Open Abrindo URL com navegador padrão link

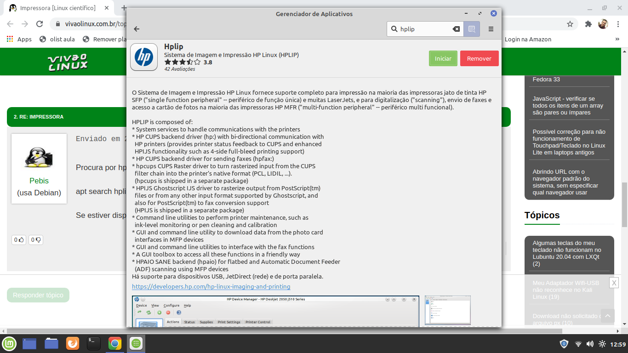tap(565, 182)
